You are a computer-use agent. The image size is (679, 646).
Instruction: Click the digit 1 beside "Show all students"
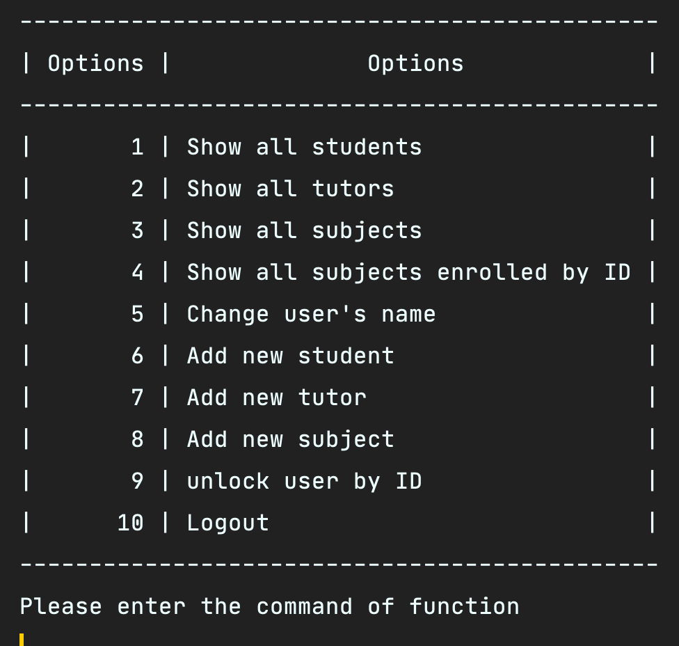(x=137, y=147)
